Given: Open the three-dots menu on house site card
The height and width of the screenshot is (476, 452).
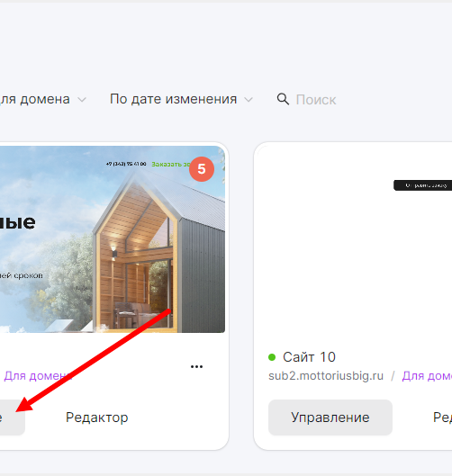Looking at the screenshot, I should [196, 367].
